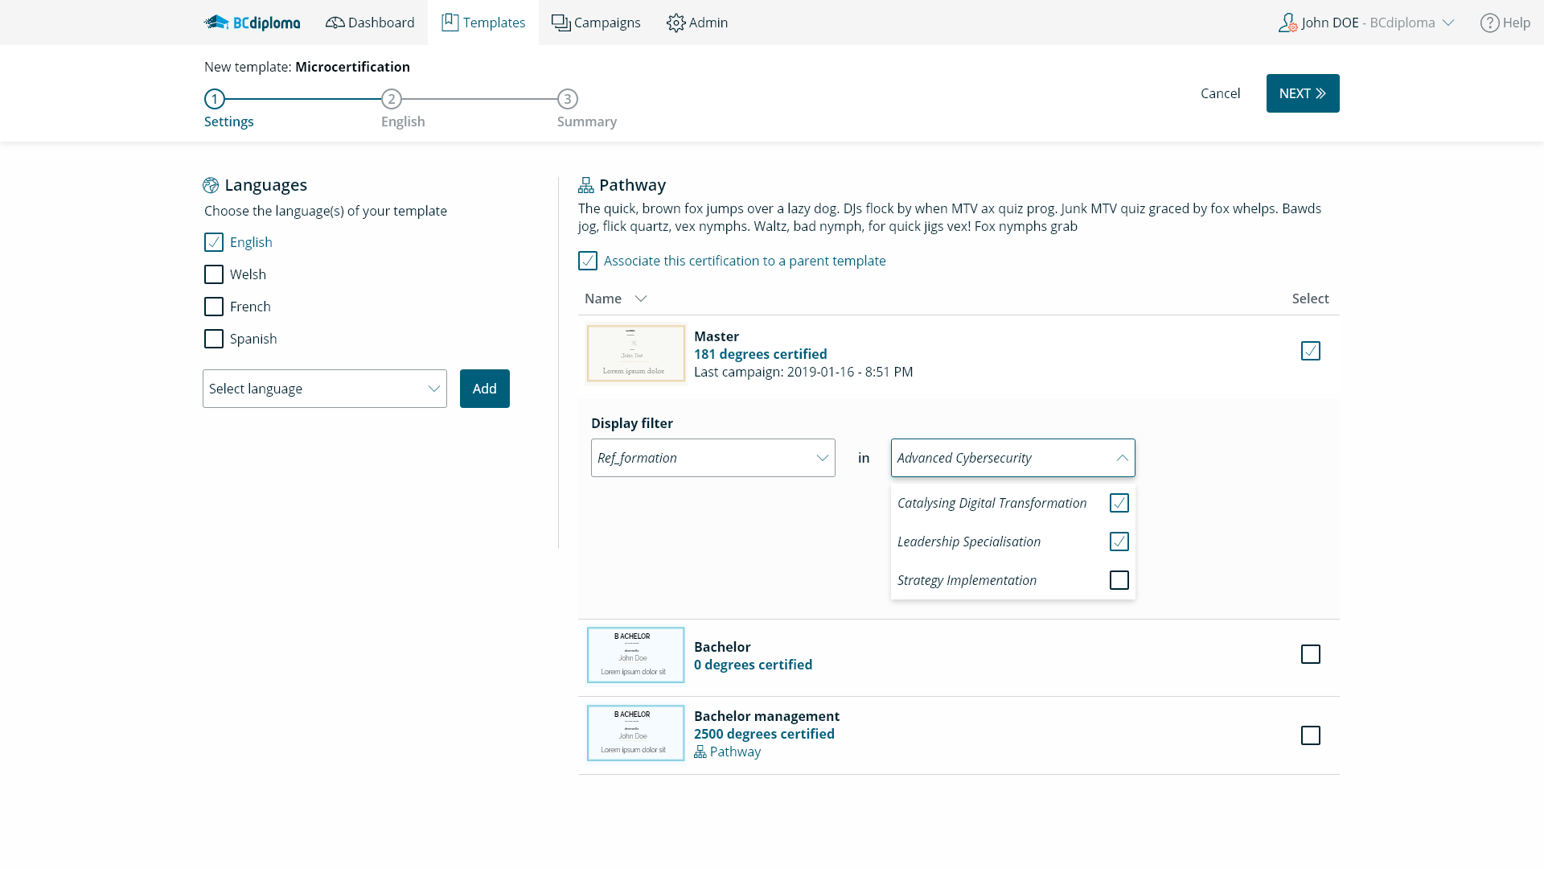This screenshot has width=1544, height=869.
Task: Click the Admin gear icon
Action: (675, 23)
